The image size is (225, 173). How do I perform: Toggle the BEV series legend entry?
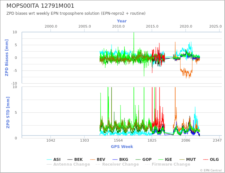coord(98,160)
